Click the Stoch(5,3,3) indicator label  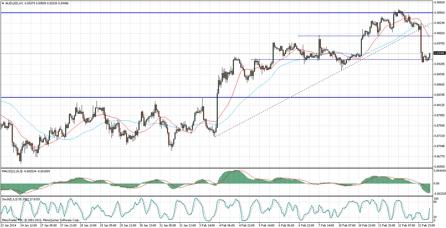click(x=11, y=199)
